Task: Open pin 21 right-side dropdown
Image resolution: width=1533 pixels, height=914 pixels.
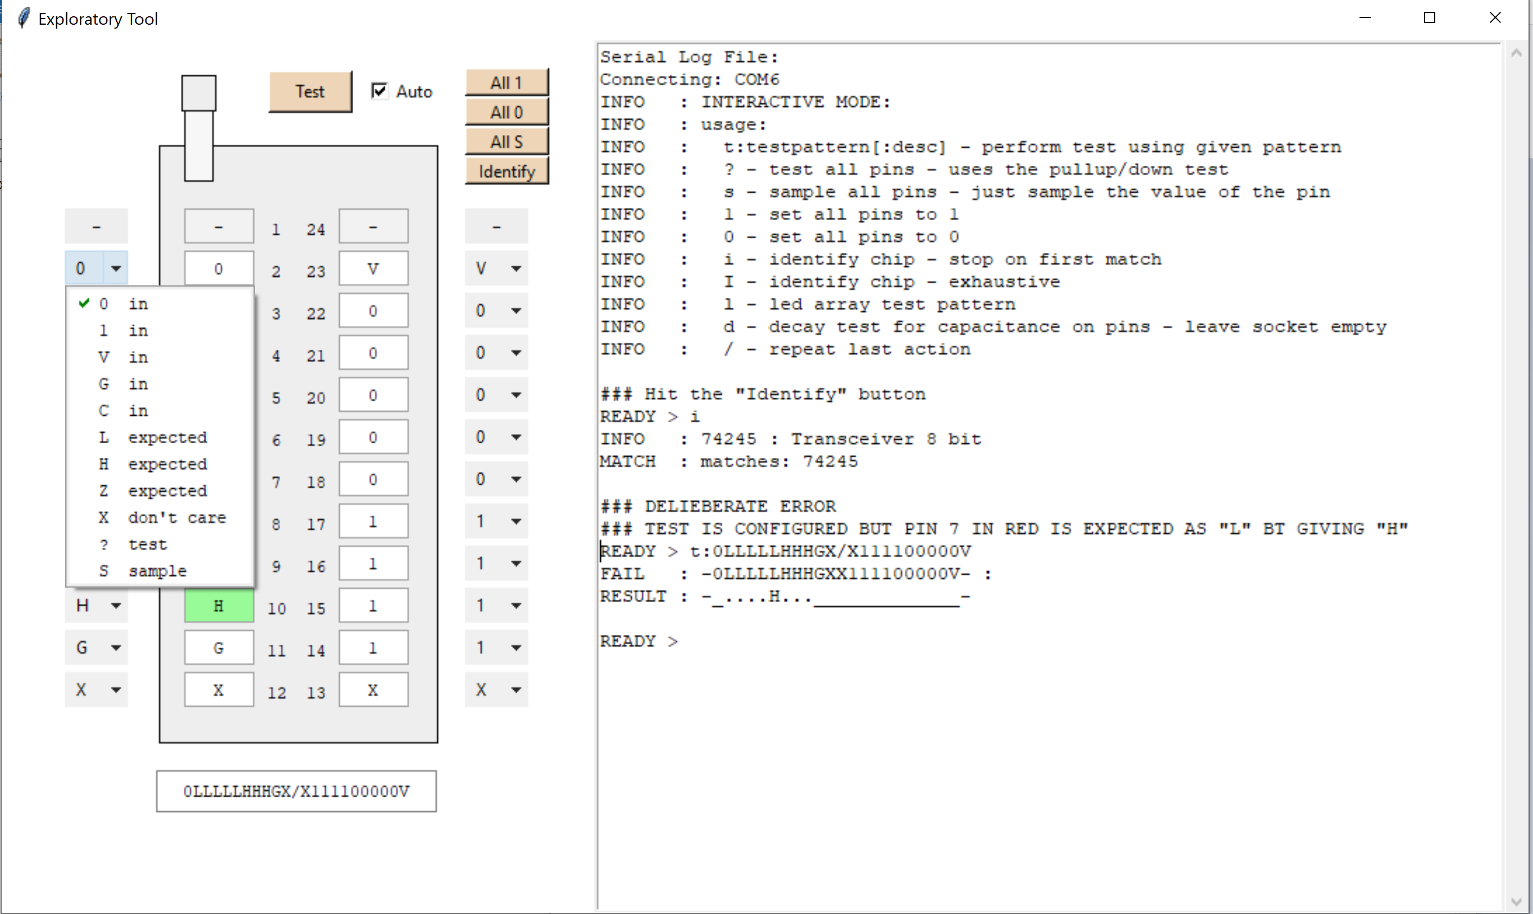Action: coord(496,352)
